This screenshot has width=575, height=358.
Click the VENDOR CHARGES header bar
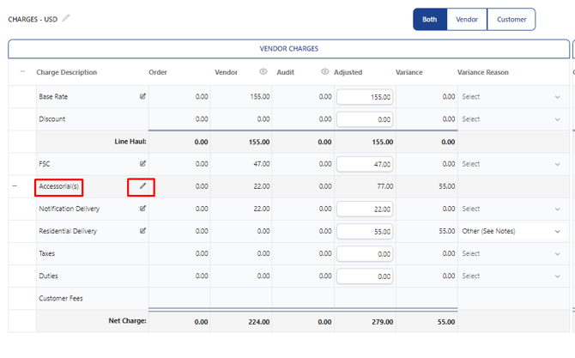(289, 49)
